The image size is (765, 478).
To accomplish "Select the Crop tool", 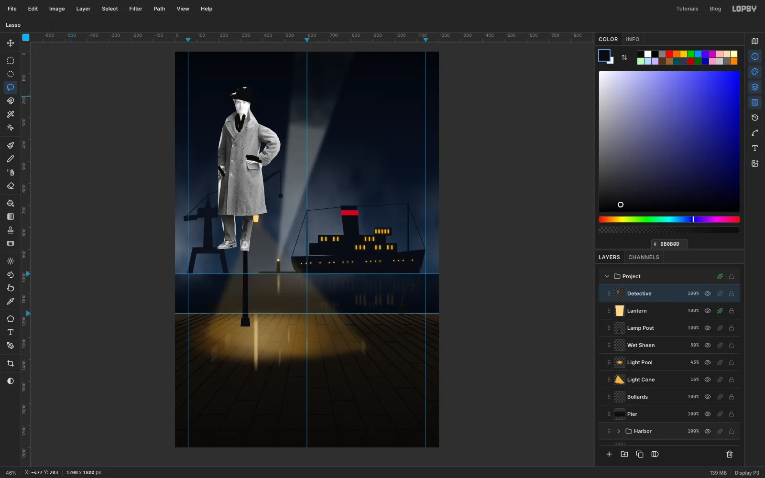I will [11, 363].
